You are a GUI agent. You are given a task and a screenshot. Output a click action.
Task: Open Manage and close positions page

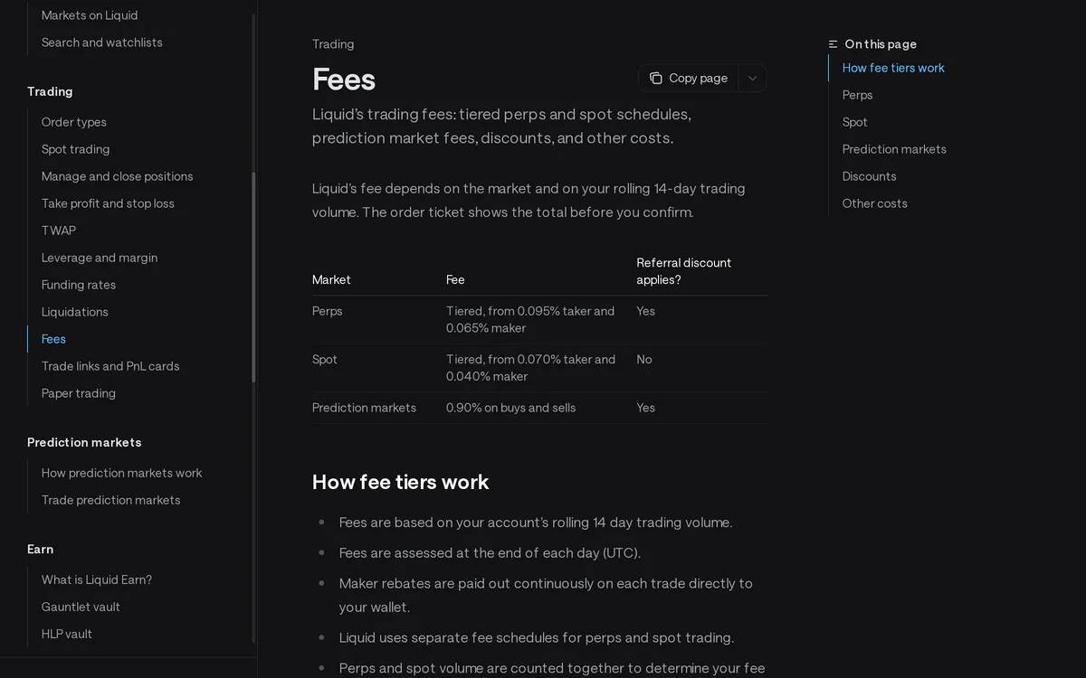coord(118,176)
